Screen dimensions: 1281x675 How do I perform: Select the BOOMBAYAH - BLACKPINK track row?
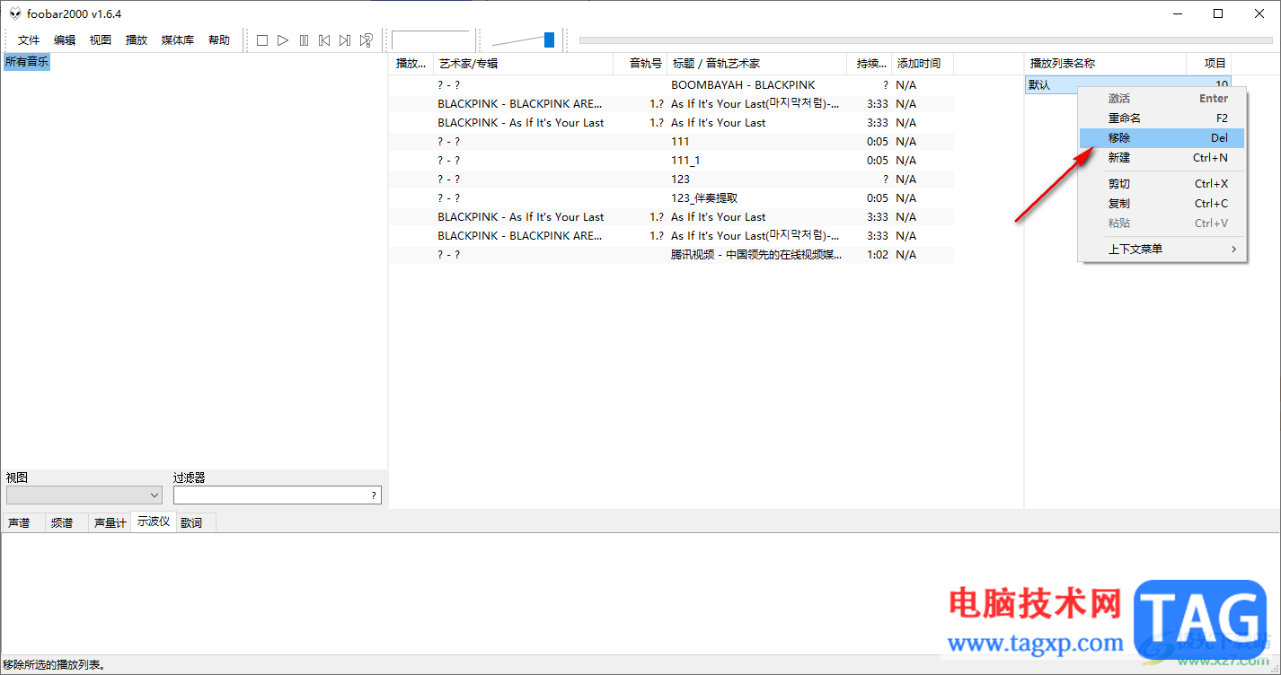pyautogui.click(x=671, y=84)
